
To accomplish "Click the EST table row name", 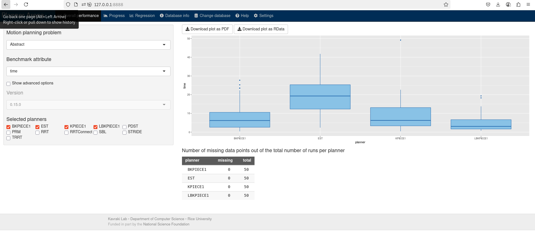I will tap(191, 178).
